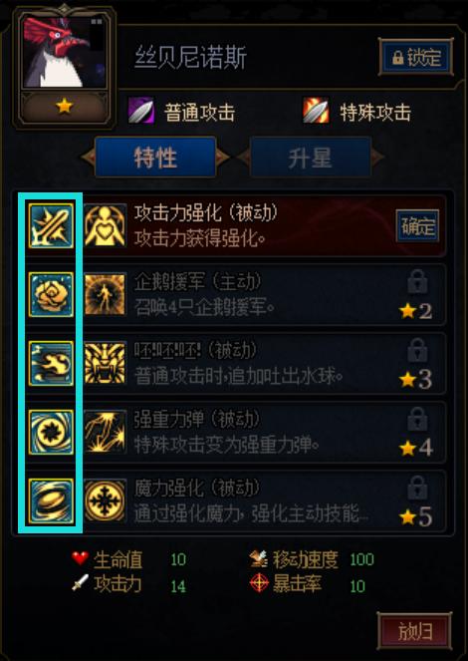Click the red 放归 release button
The height and width of the screenshot is (661, 468).
click(x=414, y=631)
